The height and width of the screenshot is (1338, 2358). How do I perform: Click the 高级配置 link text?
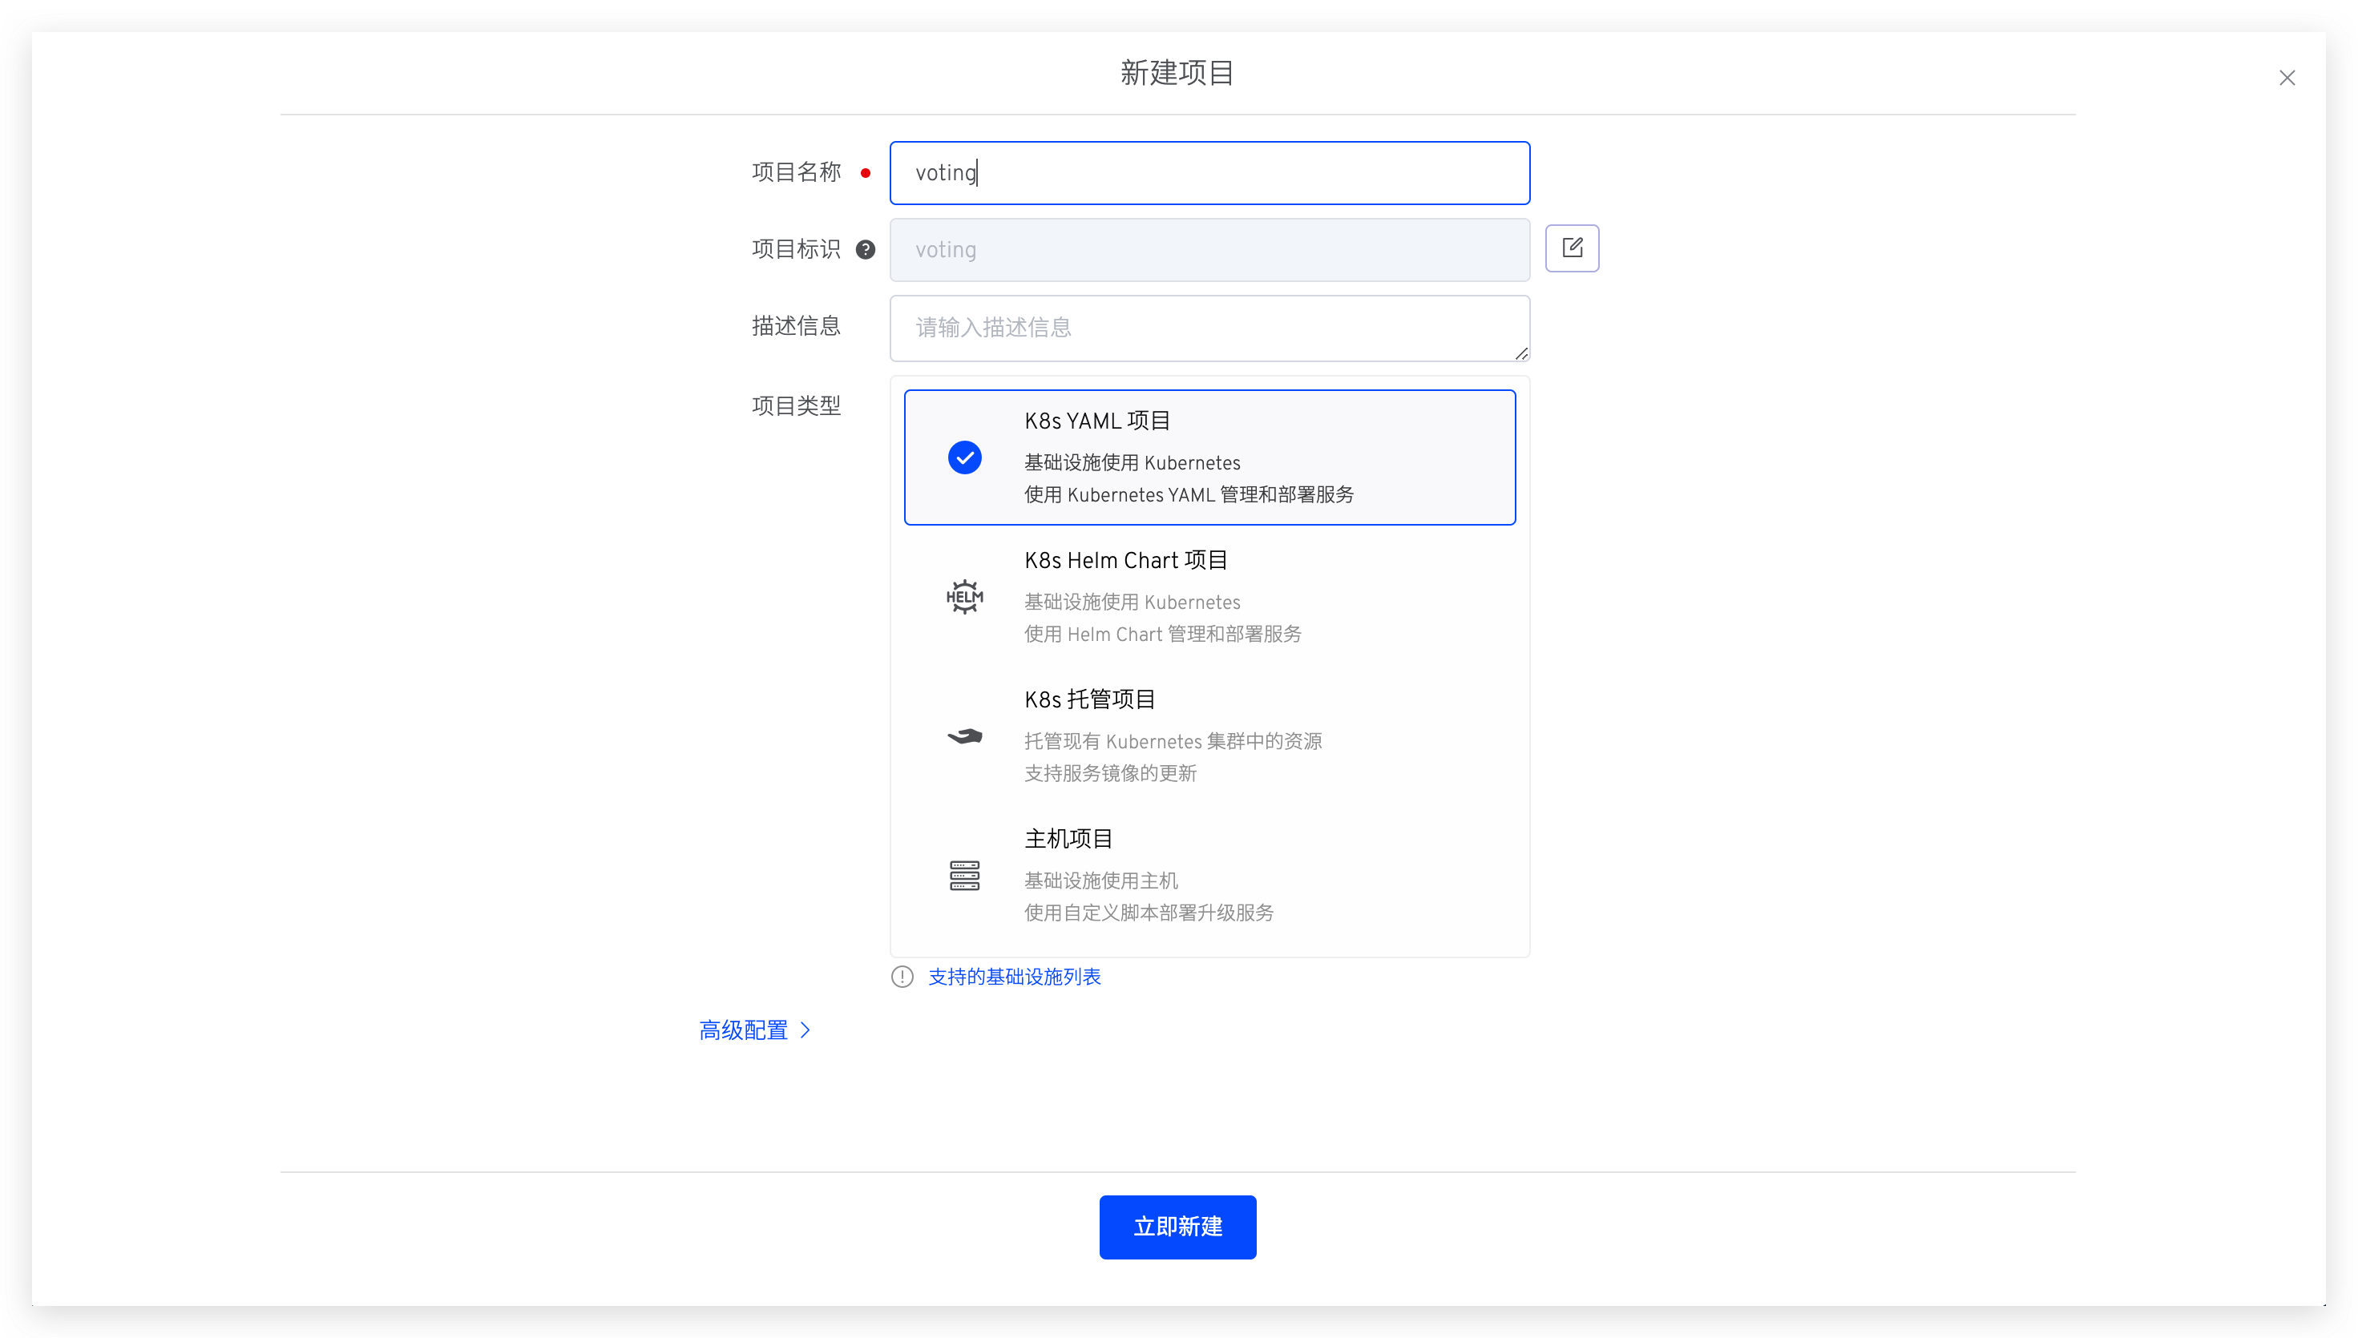[x=743, y=1030]
